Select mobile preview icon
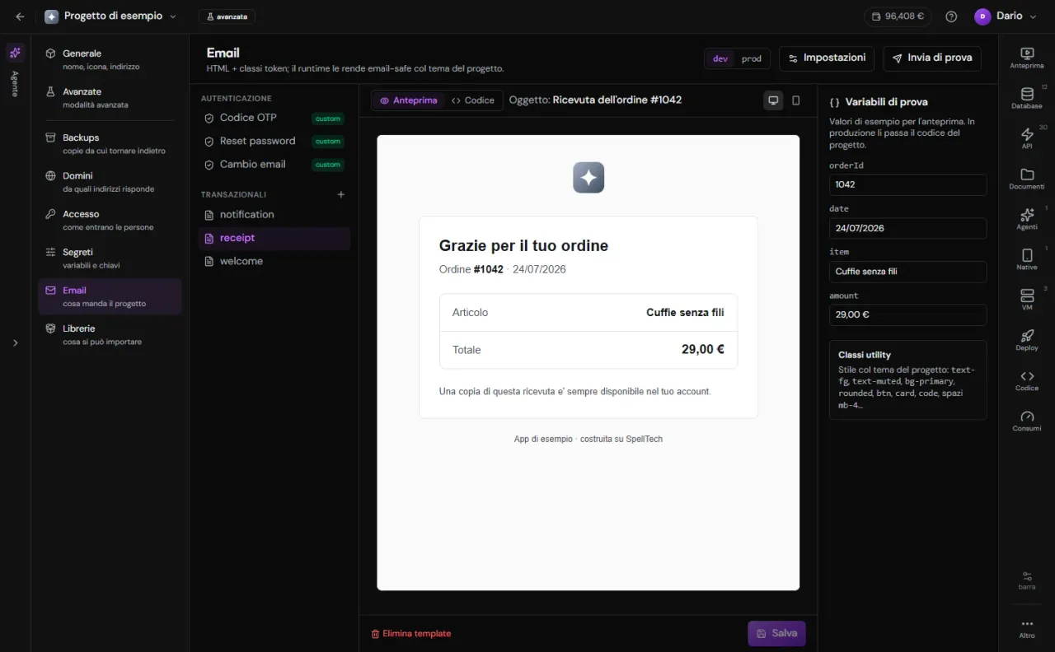This screenshot has width=1055, height=652. point(795,100)
